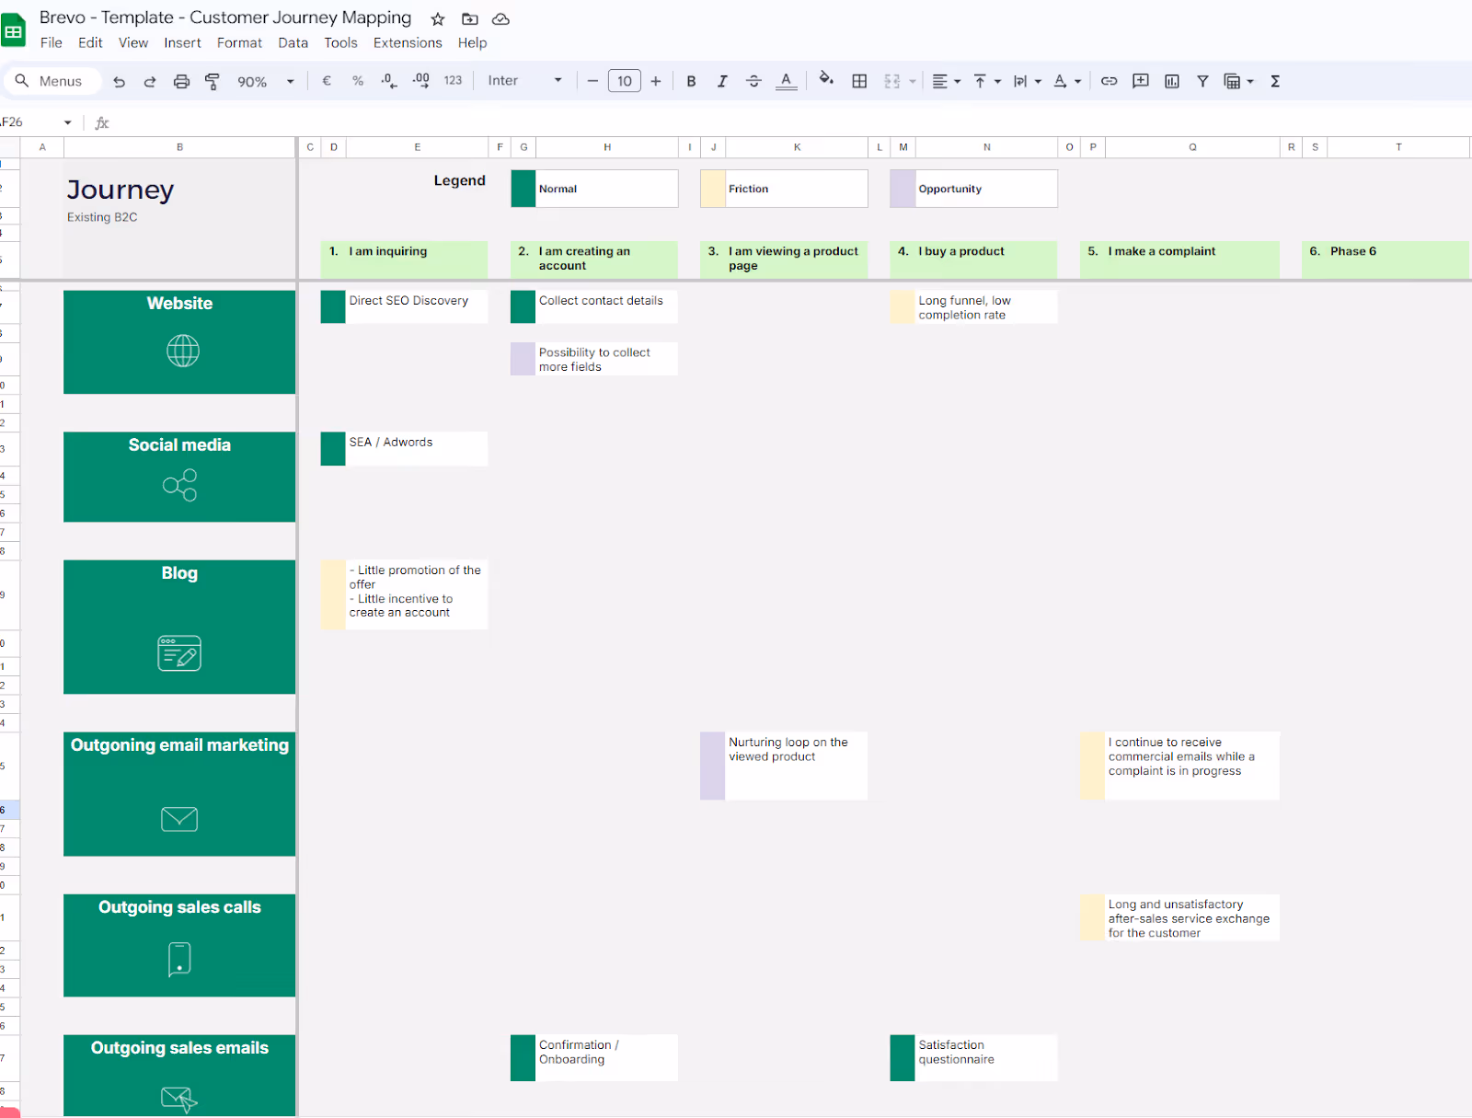Open the Google Sheets home logo
Screen dimensions: 1472x1118
(x=14, y=31)
